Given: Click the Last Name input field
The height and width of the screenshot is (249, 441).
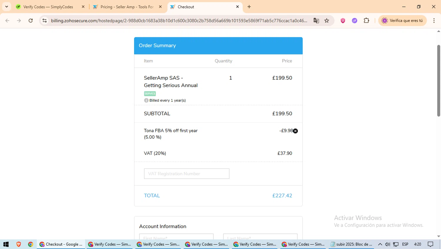Looking at the screenshot, I should point(260,237).
